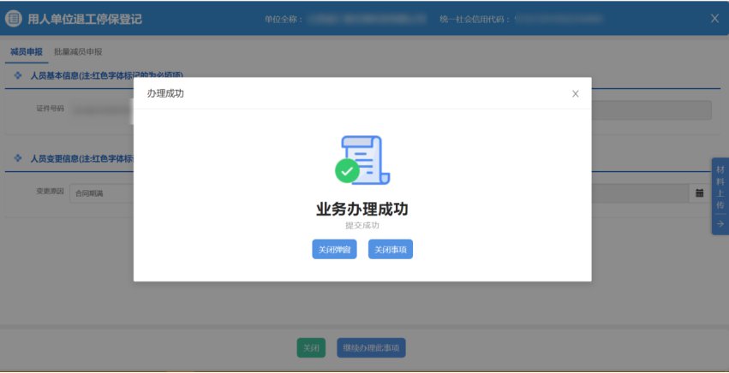The height and width of the screenshot is (373, 729).
Task: Click the 提交成功 message text
Action: pos(362,226)
